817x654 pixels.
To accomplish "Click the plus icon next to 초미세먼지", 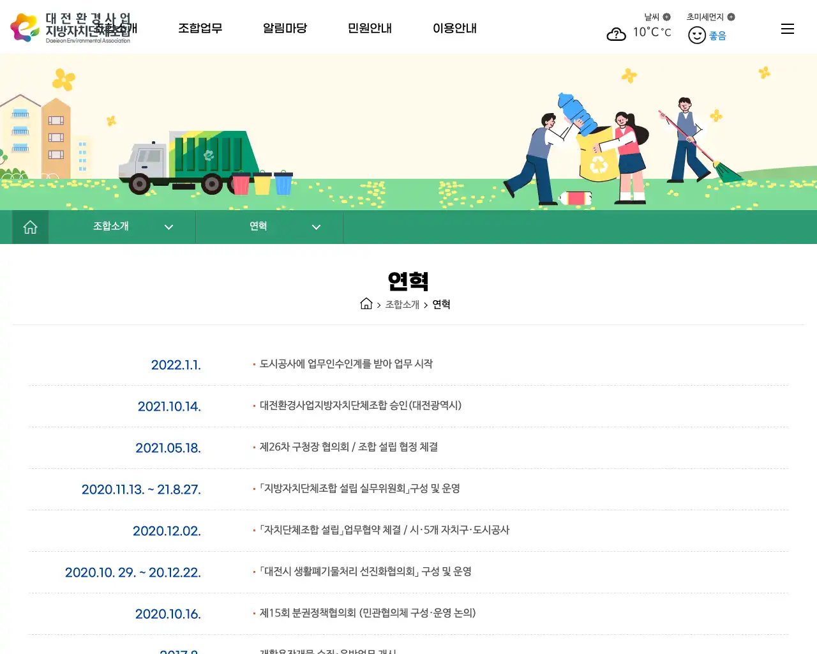I will (732, 17).
